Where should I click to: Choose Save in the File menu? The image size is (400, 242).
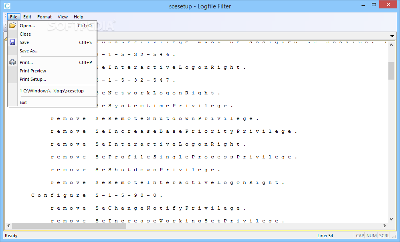tap(52, 42)
